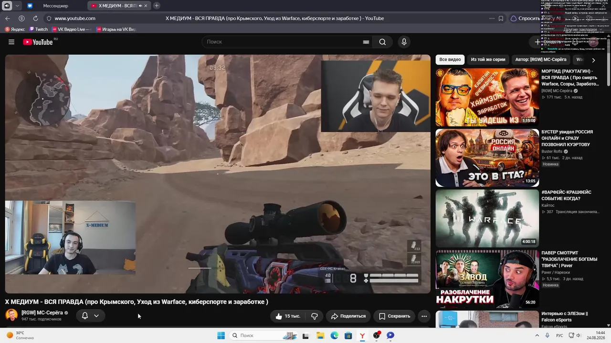Open the МОРТИД (РАКУТАГИН) video thumbnail
This screenshot has height=343, width=611.
(487, 97)
